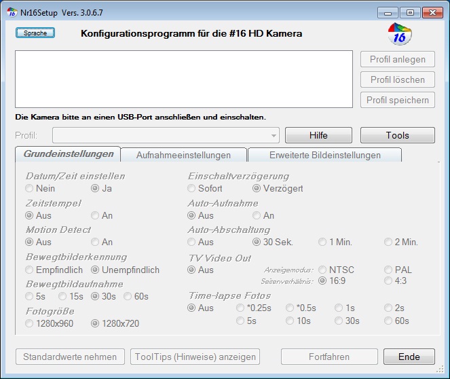The image size is (450, 379).
Task: Choose 4:3 Seitenverhältnis
Action: pos(396,281)
